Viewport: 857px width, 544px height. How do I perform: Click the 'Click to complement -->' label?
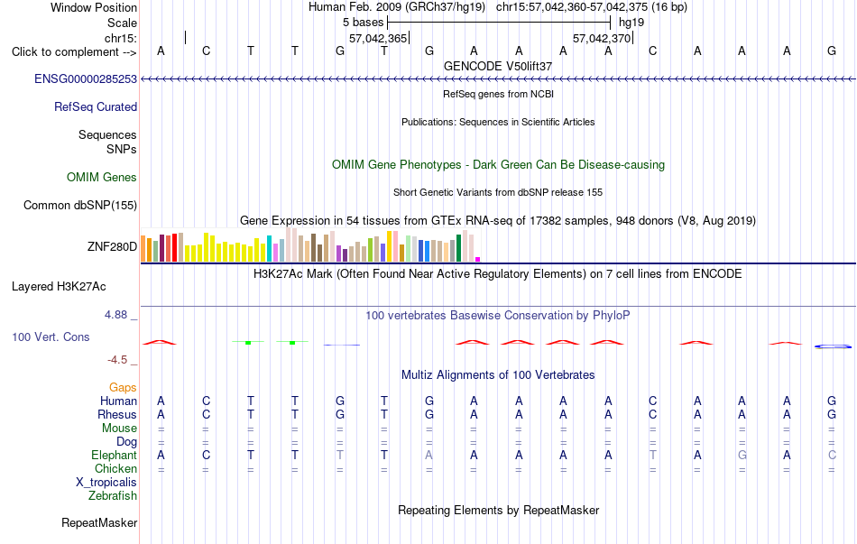tap(74, 52)
